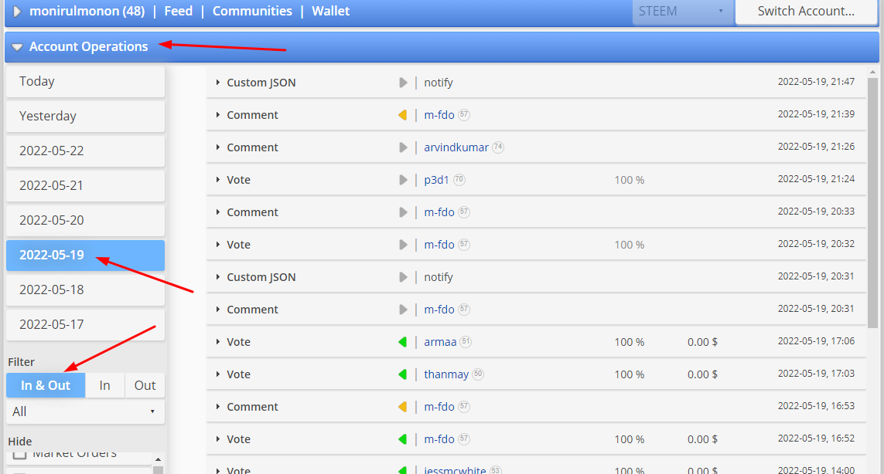
Task: Click the scroll-up arrow of operations list
Action: pos(872,72)
